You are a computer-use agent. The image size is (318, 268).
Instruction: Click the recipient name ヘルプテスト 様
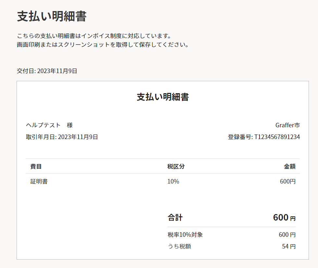pyautogui.click(x=49, y=125)
